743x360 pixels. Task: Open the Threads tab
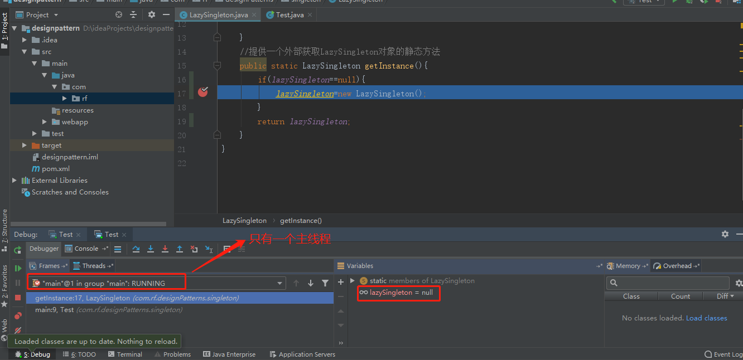pos(94,266)
